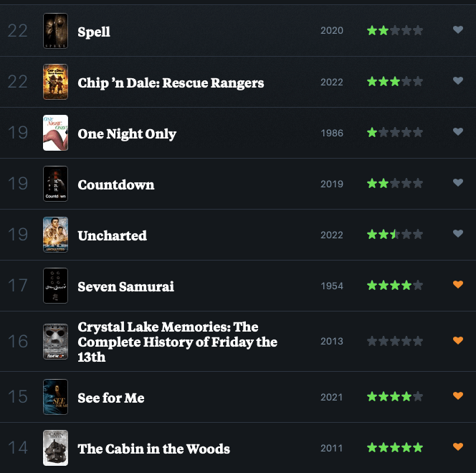
Task: Open Crystal Lake Memories title link
Action: click(x=177, y=342)
